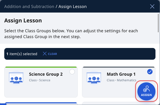Click the gray bar atop Math Group 1

point(119,67)
